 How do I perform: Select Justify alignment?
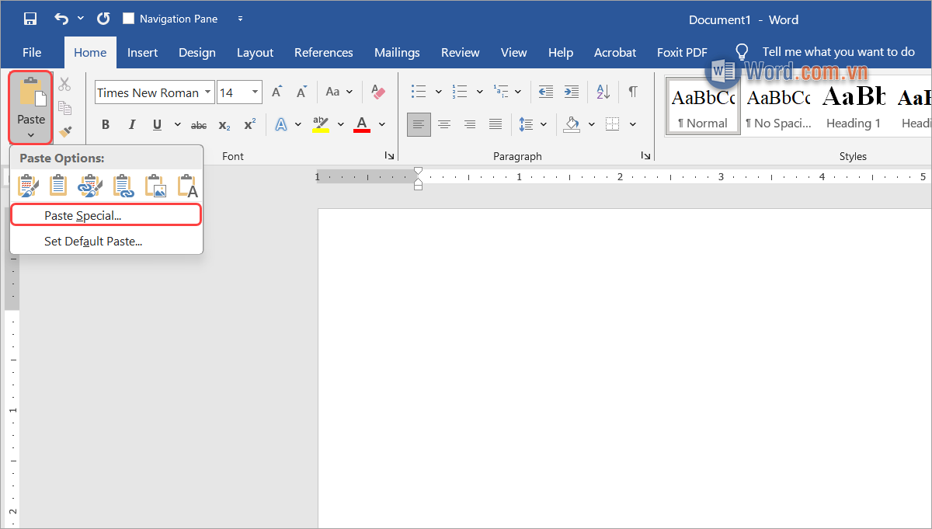click(496, 124)
